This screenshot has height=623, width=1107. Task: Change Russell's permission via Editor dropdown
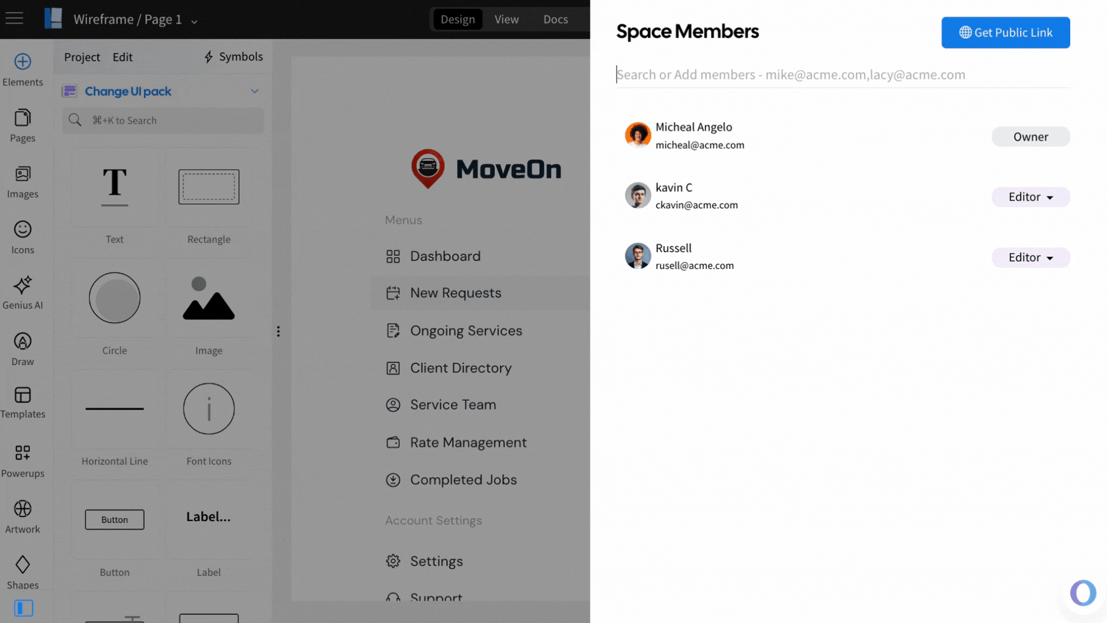(1030, 257)
